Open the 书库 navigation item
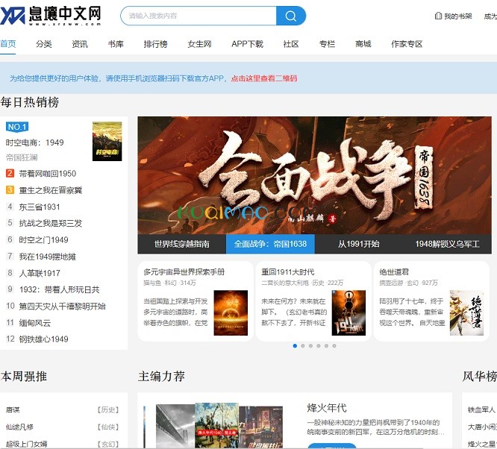Image resolution: width=497 pixels, height=449 pixels. click(116, 44)
